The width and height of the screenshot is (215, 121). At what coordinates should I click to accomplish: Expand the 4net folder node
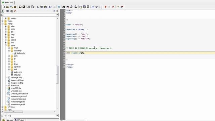9,48
